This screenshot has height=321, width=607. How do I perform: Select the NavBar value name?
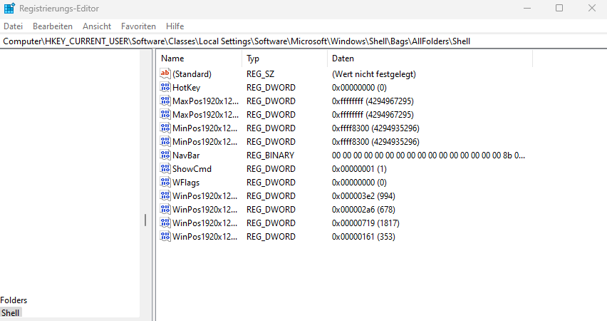click(x=186, y=156)
